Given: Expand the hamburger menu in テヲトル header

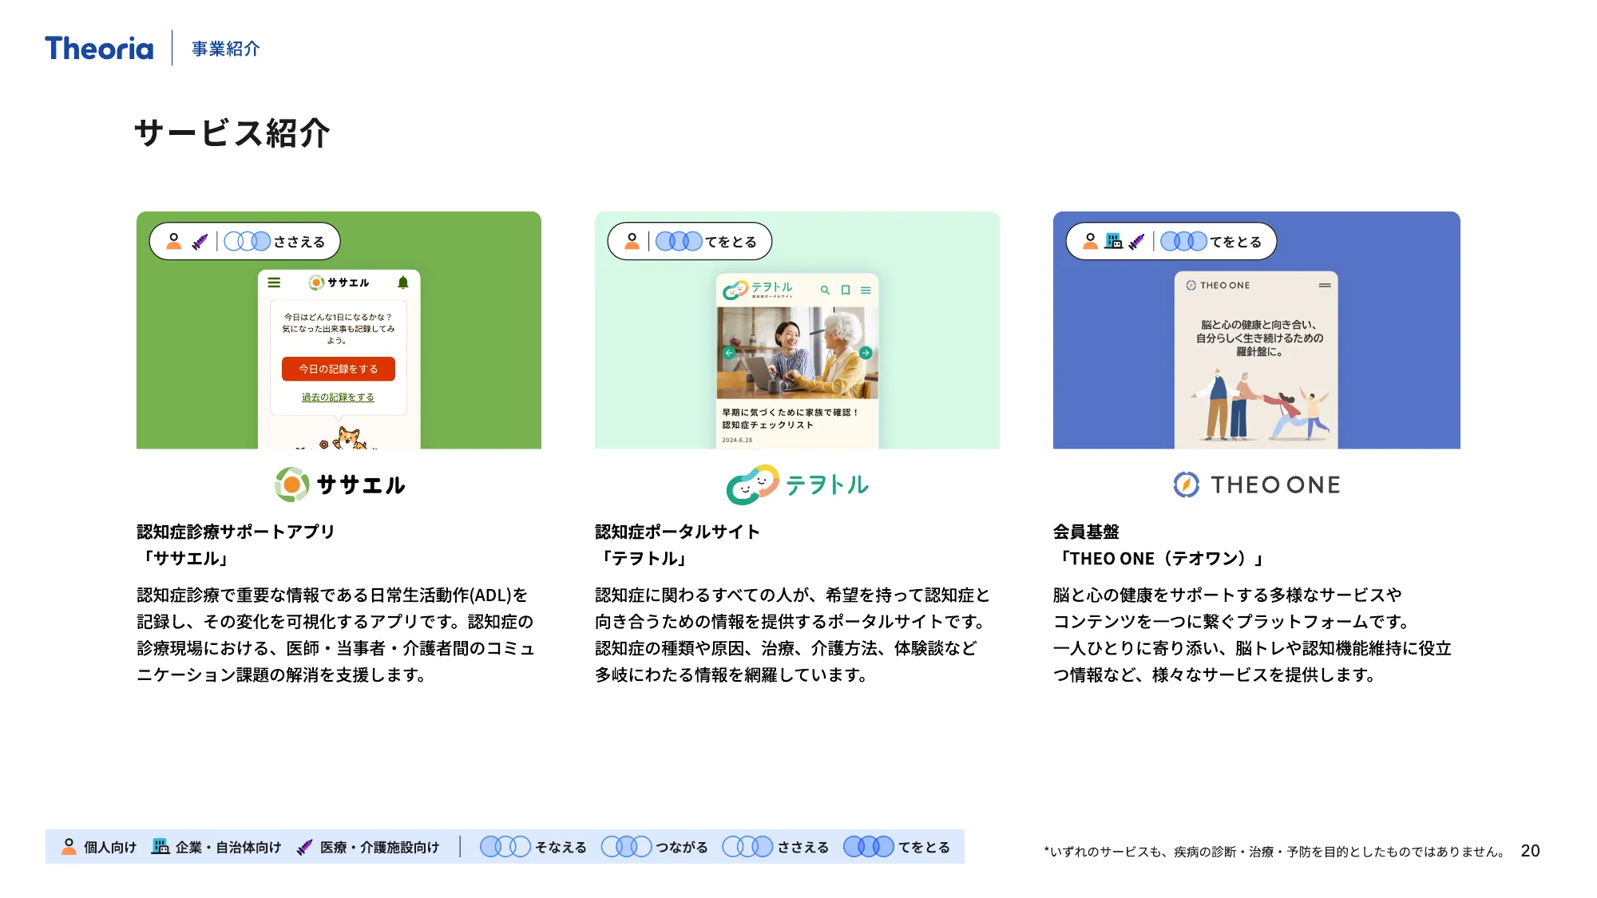Looking at the screenshot, I should point(866,290).
